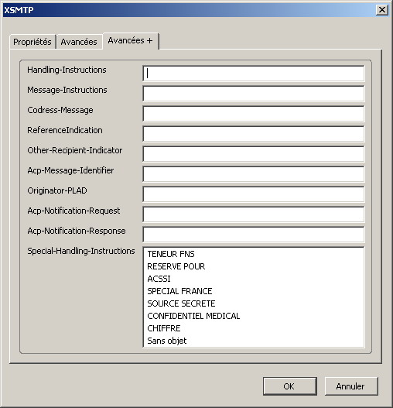Select SPECIAL FRANCE list item
The height and width of the screenshot is (408, 393).
tap(254, 291)
